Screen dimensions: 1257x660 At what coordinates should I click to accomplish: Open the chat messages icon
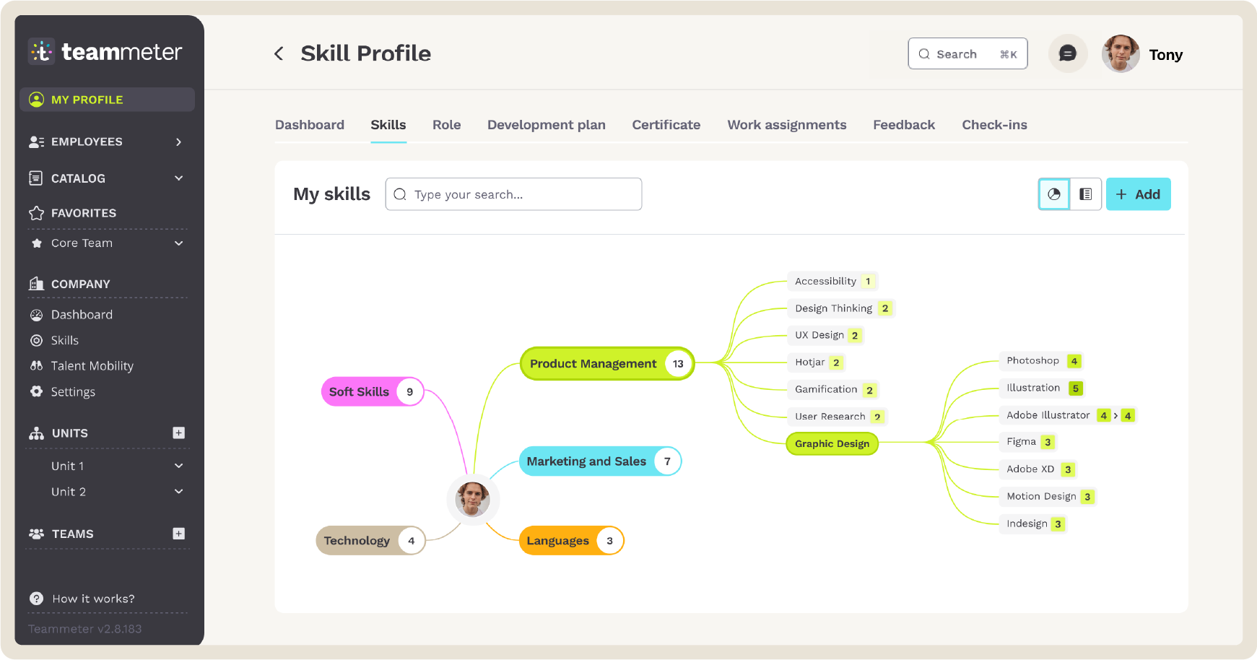click(1067, 53)
